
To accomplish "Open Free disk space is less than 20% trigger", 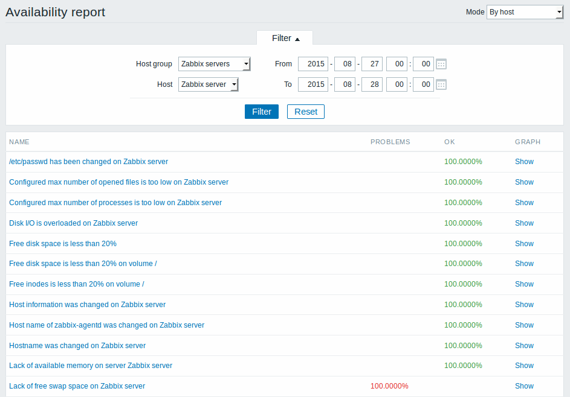I will (x=63, y=244).
